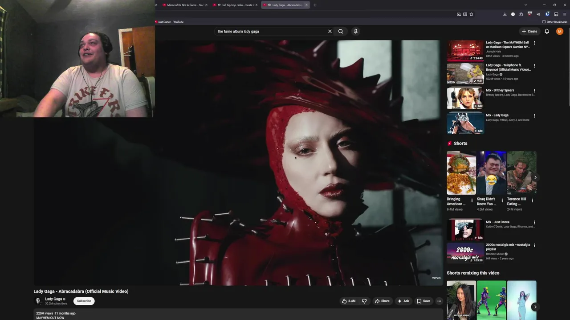Viewport: 570px width, 320px height.
Task: Play MAYHEM Ball Madison Square Garden thumbnail
Action: pyautogui.click(x=465, y=51)
